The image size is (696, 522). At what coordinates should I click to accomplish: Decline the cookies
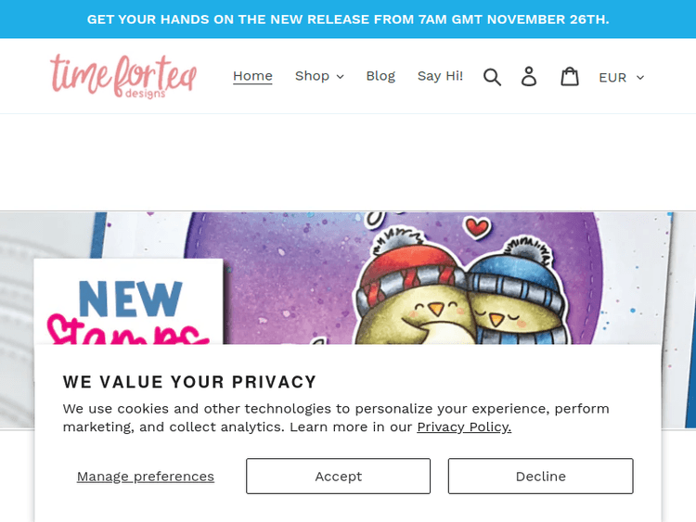click(x=540, y=476)
